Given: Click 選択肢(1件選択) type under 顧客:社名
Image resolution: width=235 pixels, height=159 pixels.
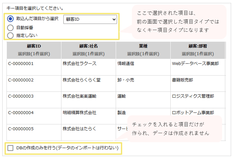Looking at the screenshot, I should [89, 54].
